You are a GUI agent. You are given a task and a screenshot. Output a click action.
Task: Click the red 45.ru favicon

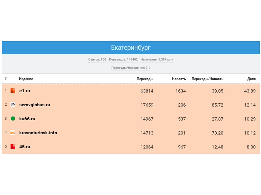tap(13, 147)
